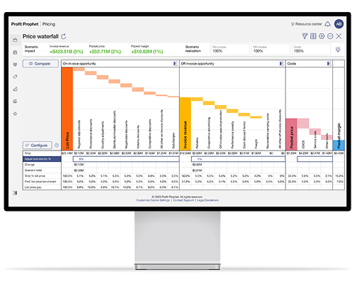
Task: Open the Contact Support link
Action: (183, 200)
